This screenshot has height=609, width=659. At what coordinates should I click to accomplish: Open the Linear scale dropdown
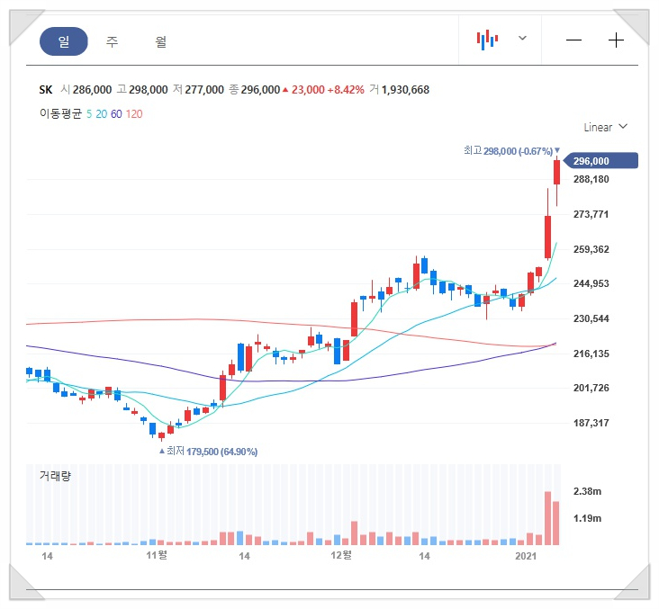coord(605,127)
